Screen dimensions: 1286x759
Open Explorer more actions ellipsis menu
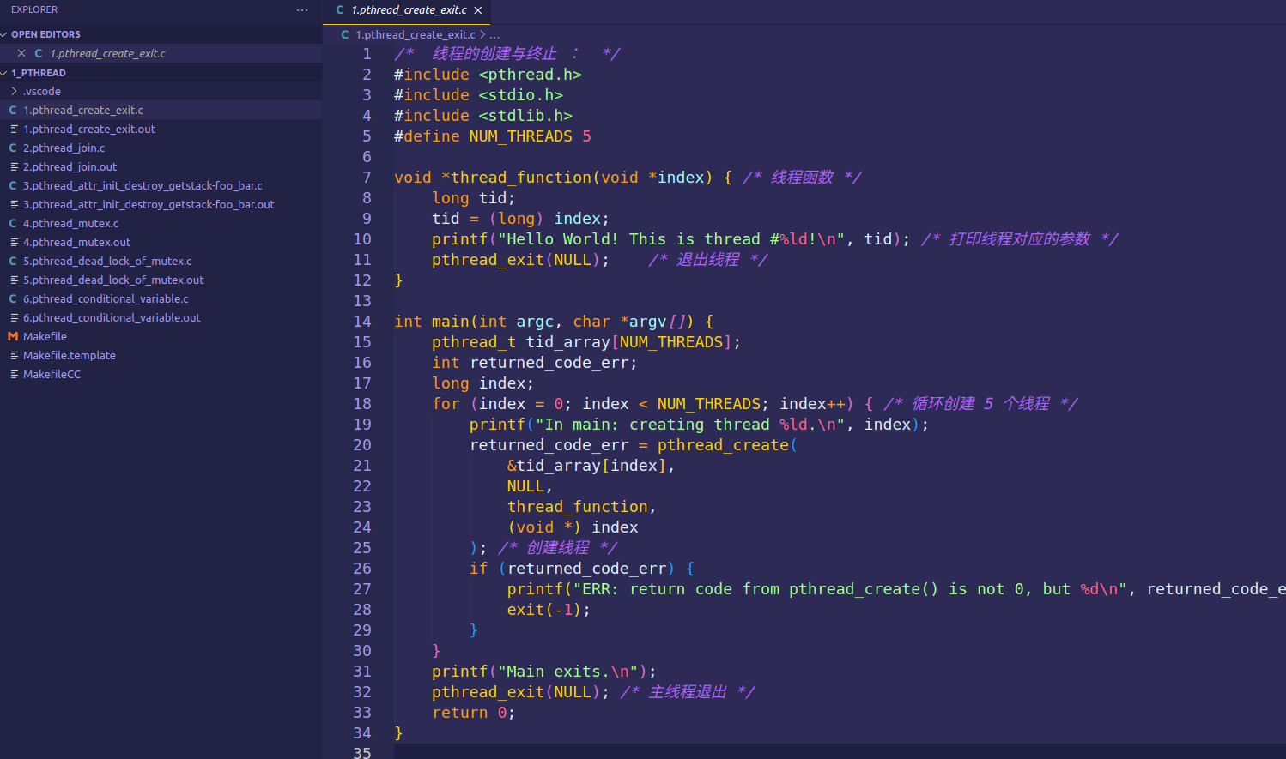[x=302, y=10]
